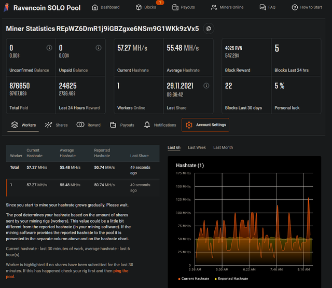Image resolution: width=332 pixels, height=288 pixels.
Task: Click the Notifications bell icon
Action: pos(147,125)
